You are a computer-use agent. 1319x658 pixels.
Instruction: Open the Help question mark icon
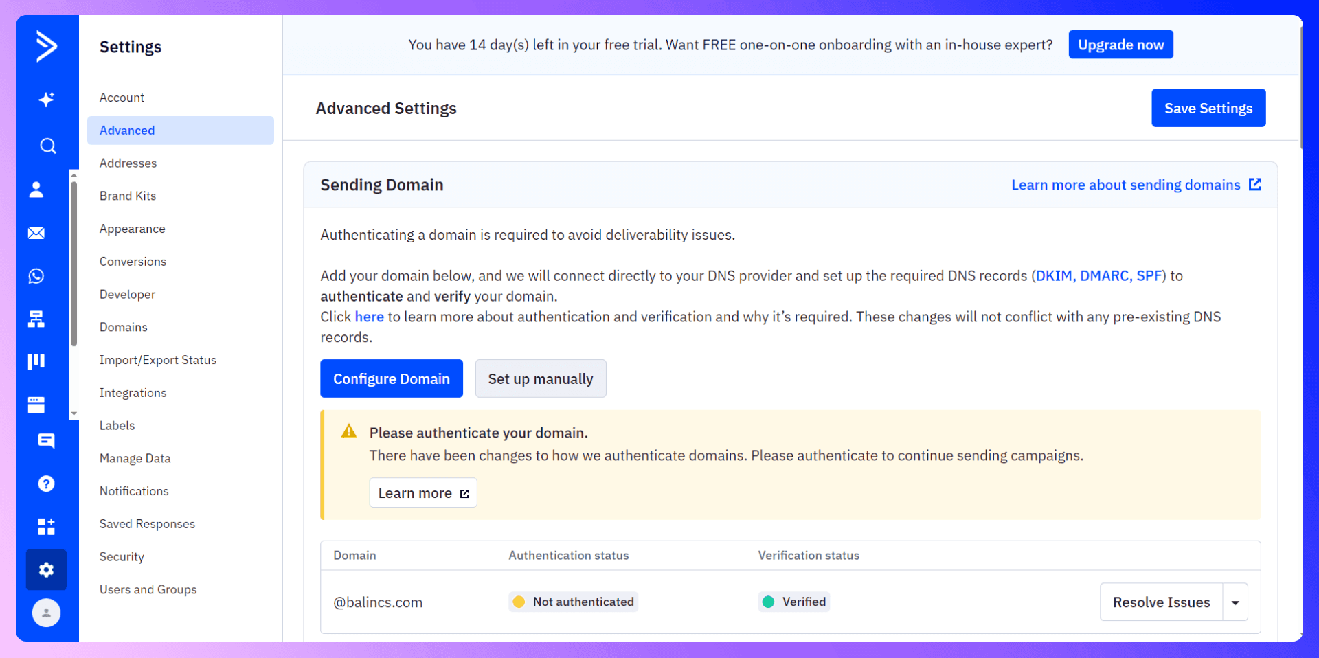46,484
